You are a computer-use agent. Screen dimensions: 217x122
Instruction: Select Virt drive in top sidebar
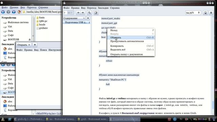(8, 27)
